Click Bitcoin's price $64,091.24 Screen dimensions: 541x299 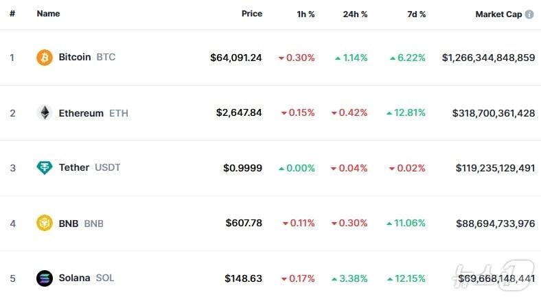pyautogui.click(x=236, y=58)
